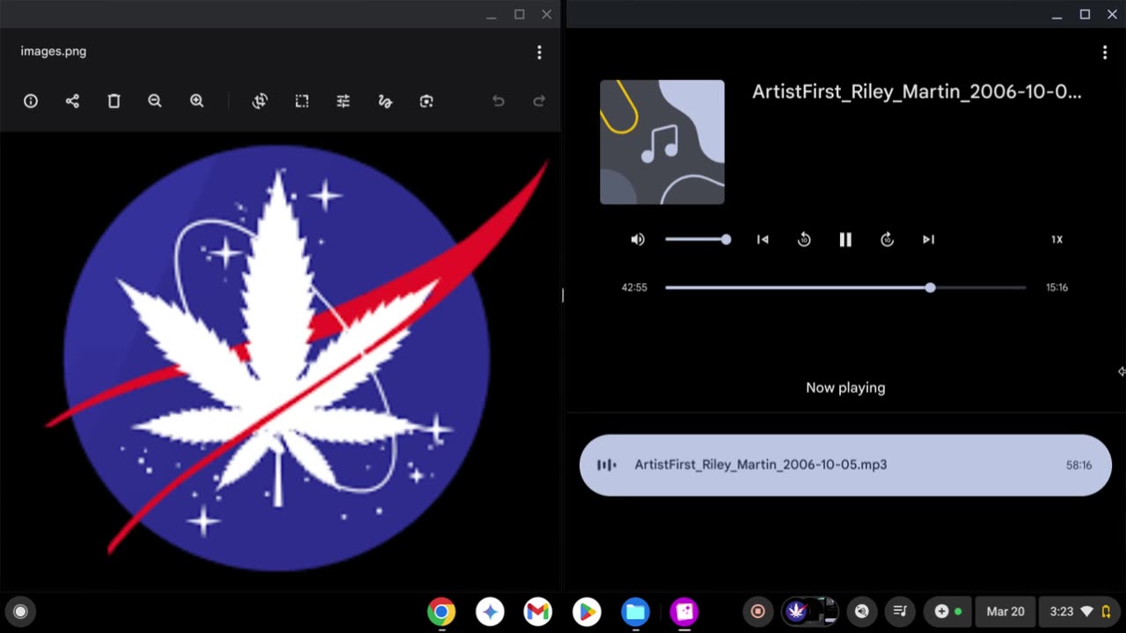This screenshot has width=1126, height=633.
Task: Click the ArtistFirst_Riley_Martin track title heading
Action: (917, 91)
